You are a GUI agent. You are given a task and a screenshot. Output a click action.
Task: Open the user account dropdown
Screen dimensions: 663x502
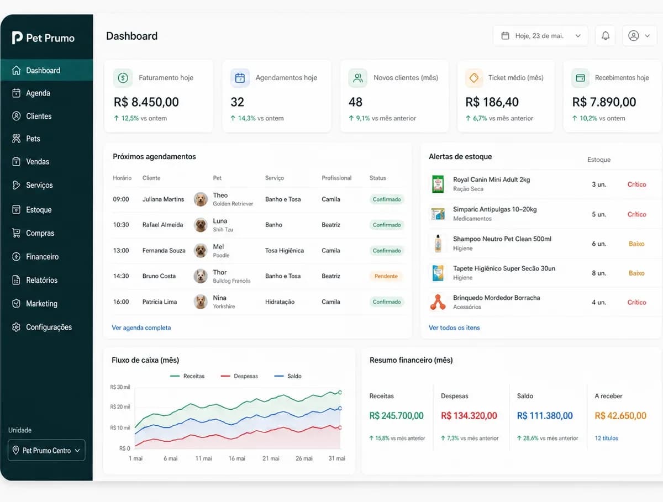pyautogui.click(x=640, y=36)
